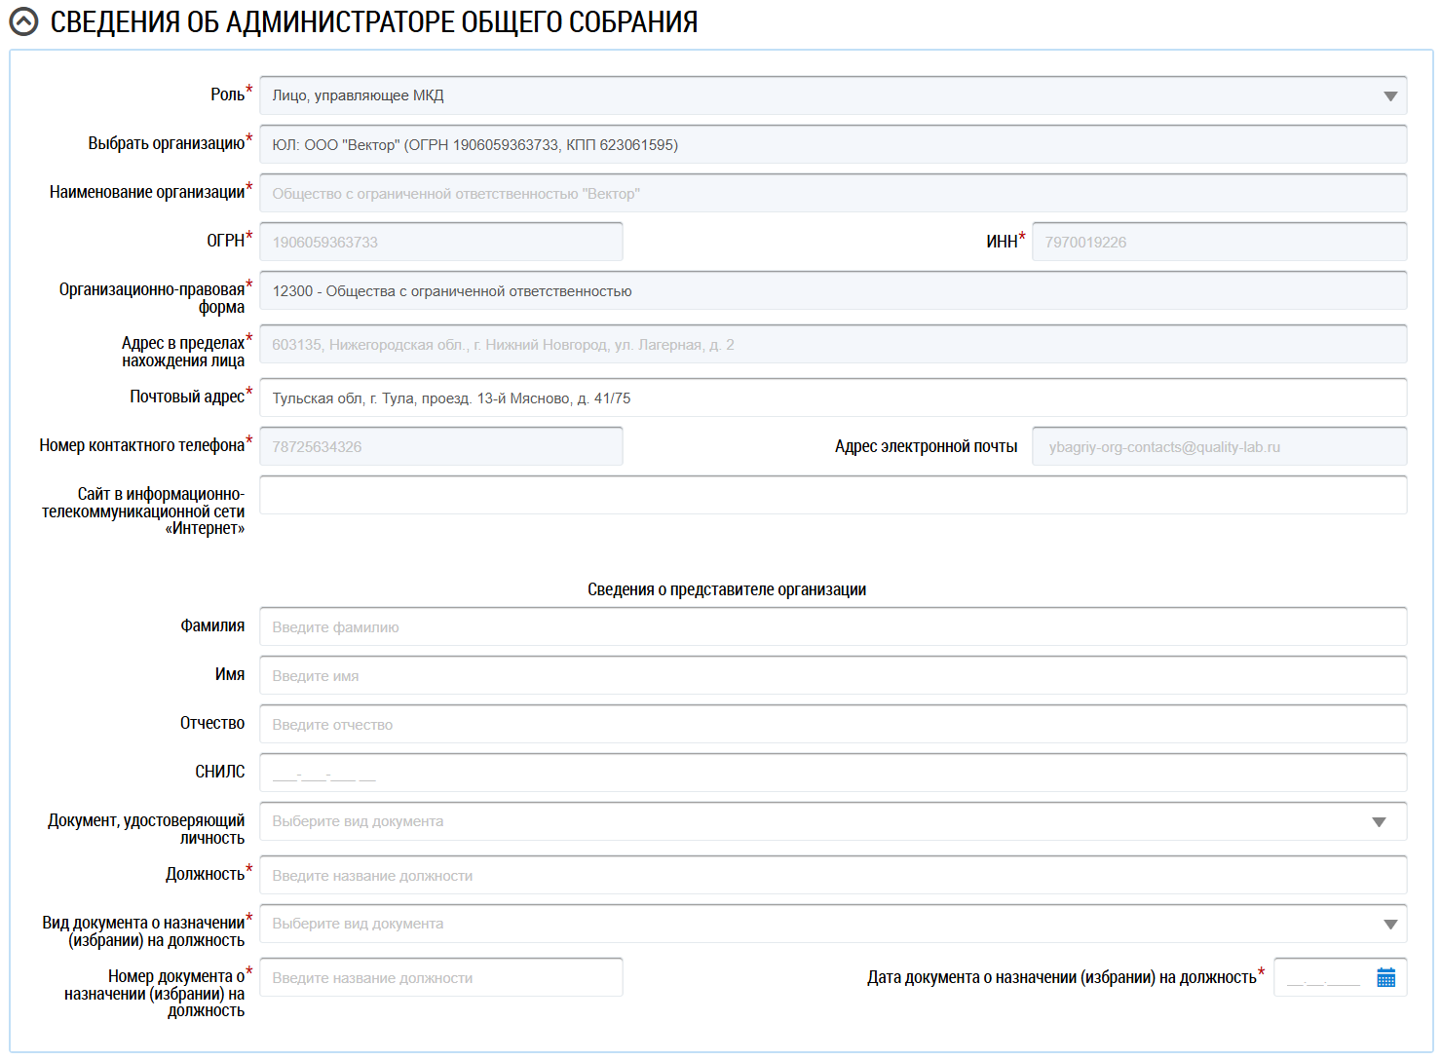Screen dimensions: 1441x1060
Task: Focus the website address input field
Action: [x=832, y=495]
